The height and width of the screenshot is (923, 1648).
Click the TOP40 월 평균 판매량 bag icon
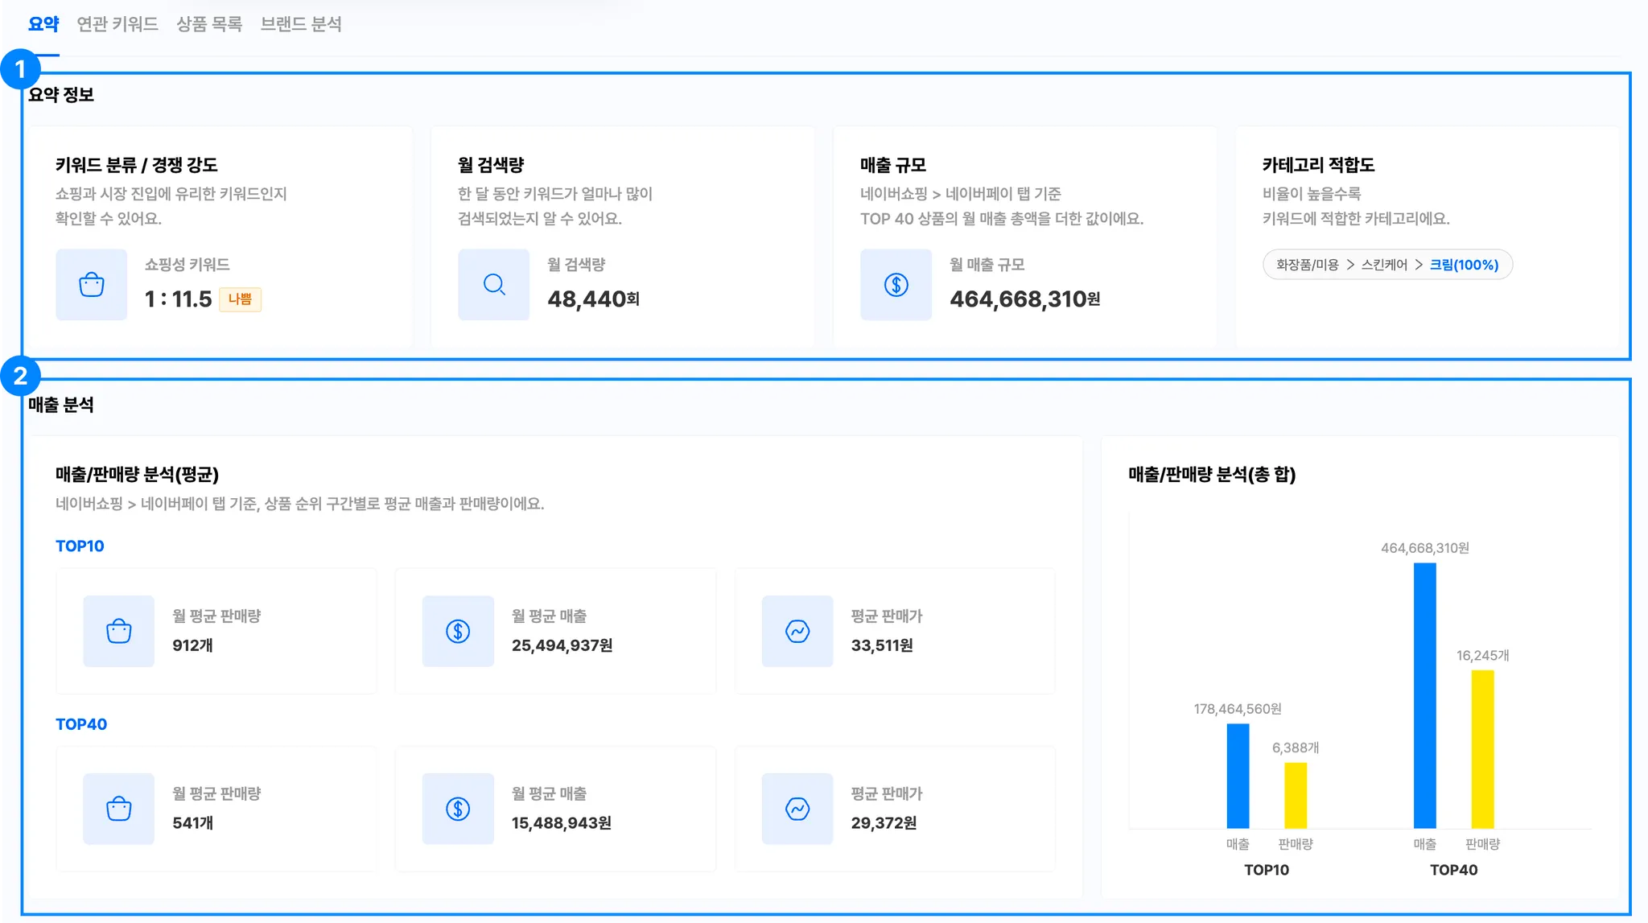point(119,809)
